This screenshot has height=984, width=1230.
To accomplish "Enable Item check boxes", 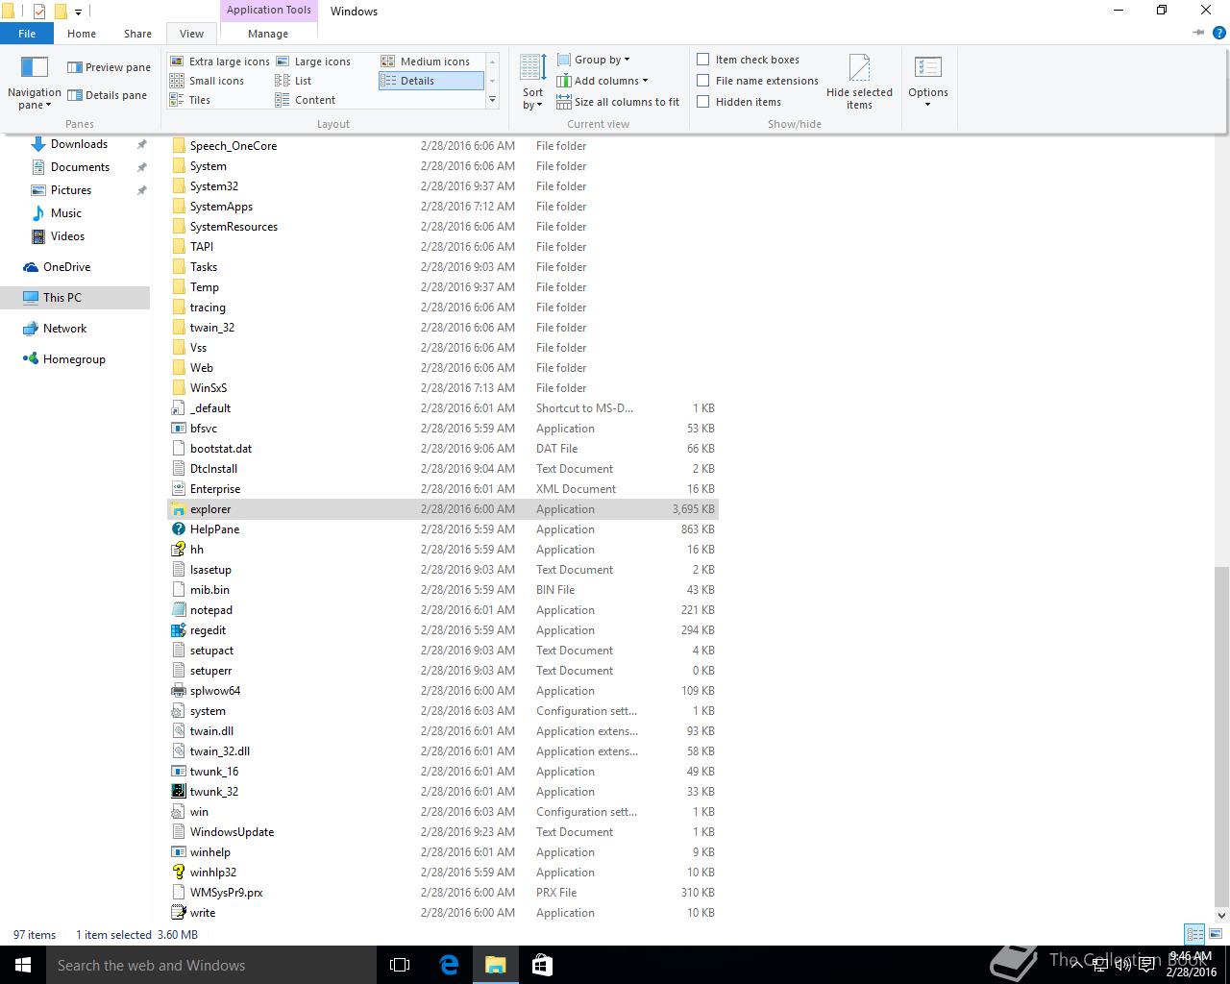I will pos(703,60).
